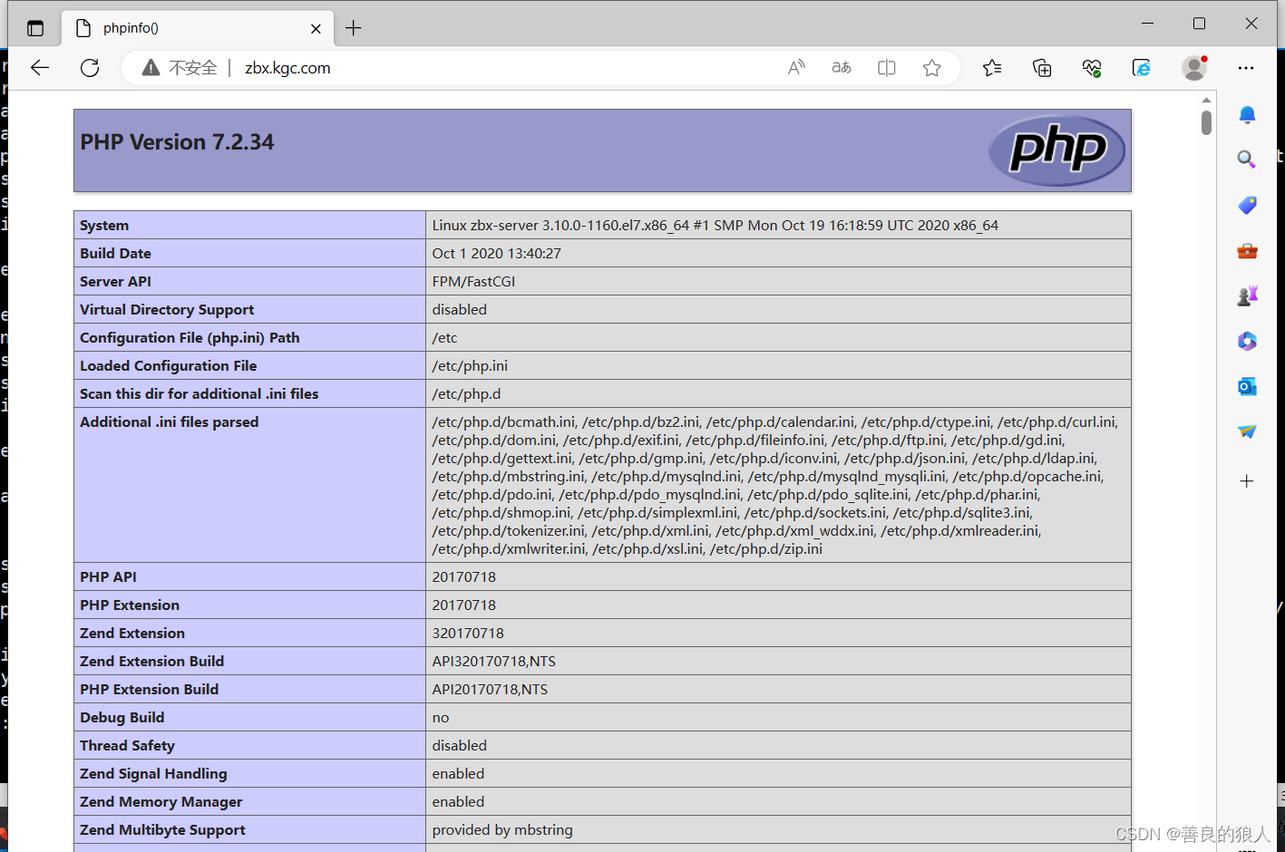Open the user profile avatar

[x=1194, y=68]
